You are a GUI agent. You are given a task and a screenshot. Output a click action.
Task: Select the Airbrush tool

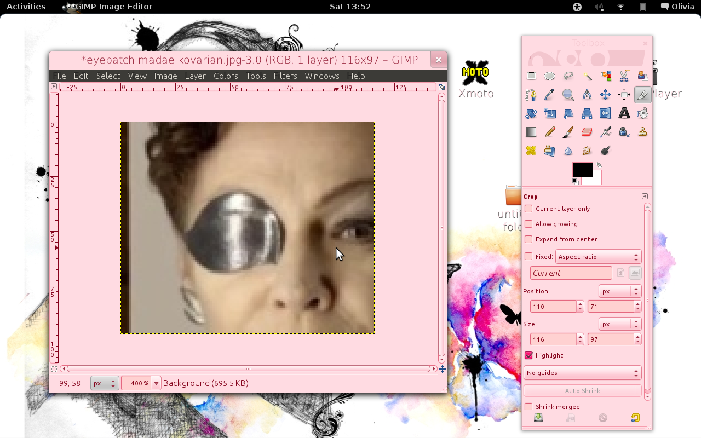606,132
